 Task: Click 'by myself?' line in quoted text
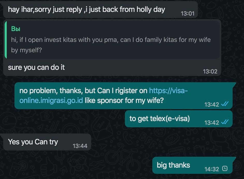tap(26, 50)
